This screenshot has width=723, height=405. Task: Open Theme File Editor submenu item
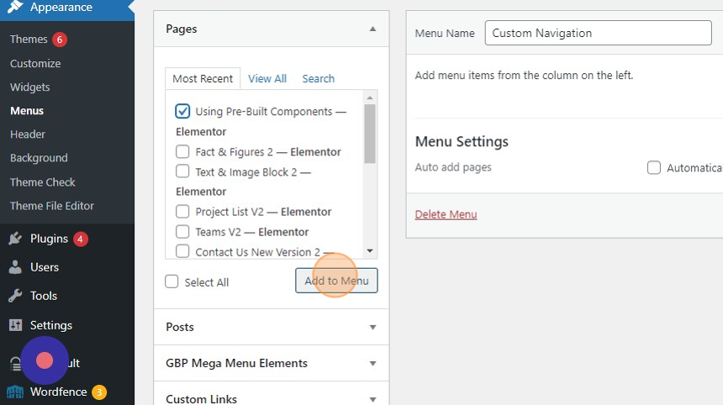(51, 206)
